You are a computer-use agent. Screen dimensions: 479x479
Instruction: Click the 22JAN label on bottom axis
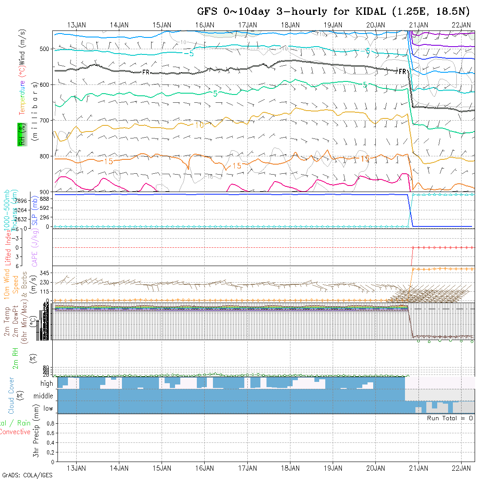click(461, 468)
